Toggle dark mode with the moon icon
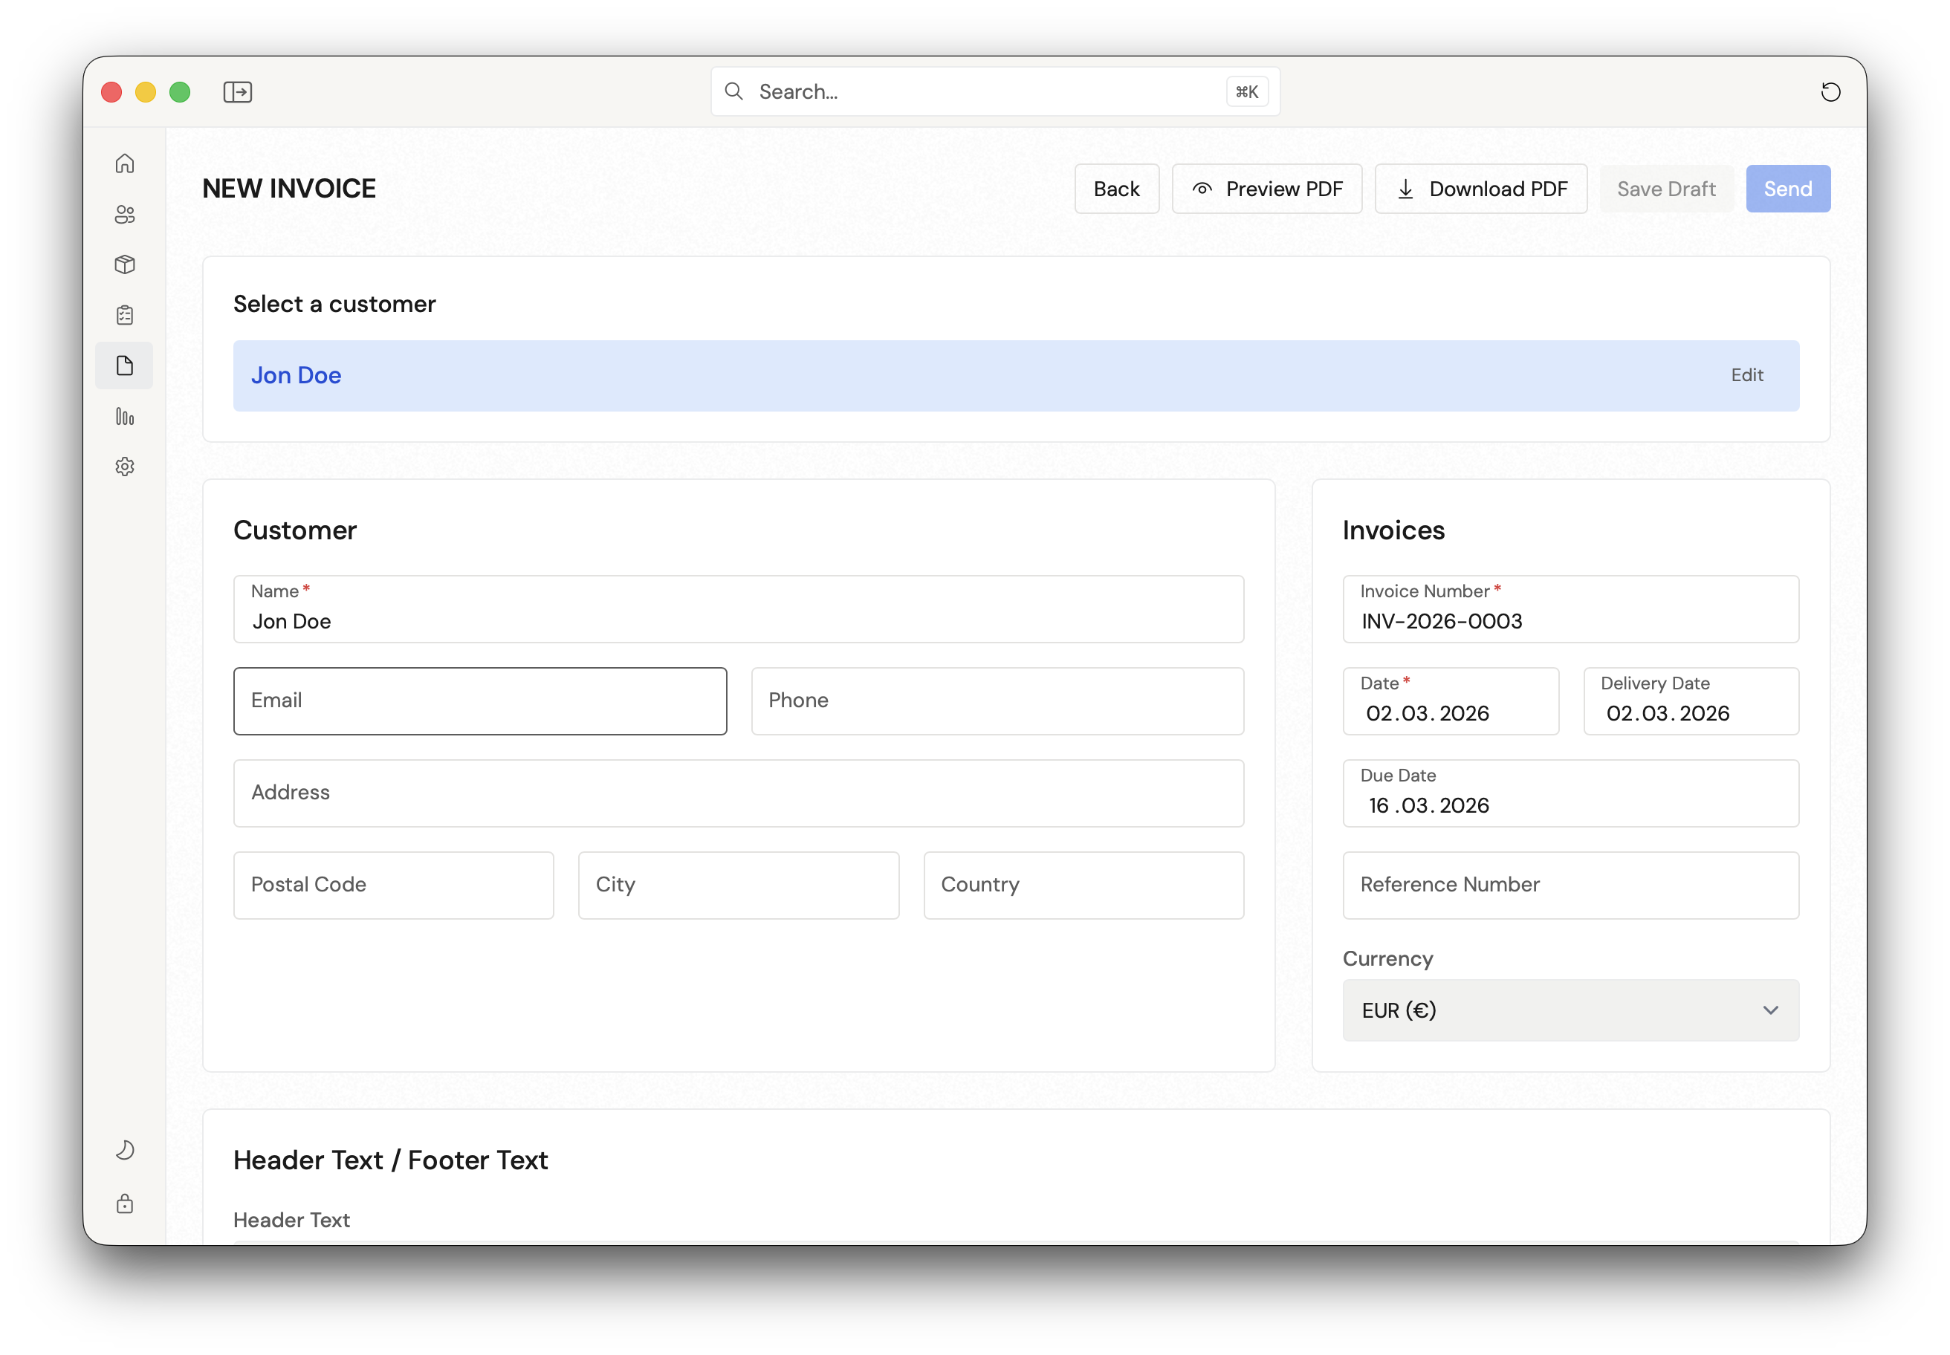This screenshot has width=1950, height=1355. point(125,1149)
